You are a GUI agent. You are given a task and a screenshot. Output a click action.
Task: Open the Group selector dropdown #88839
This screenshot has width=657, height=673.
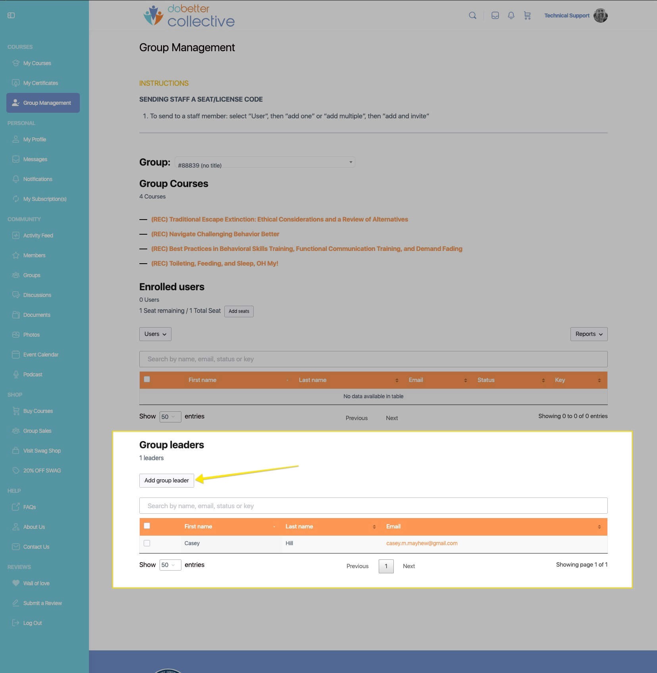click(x=265, y=162)
